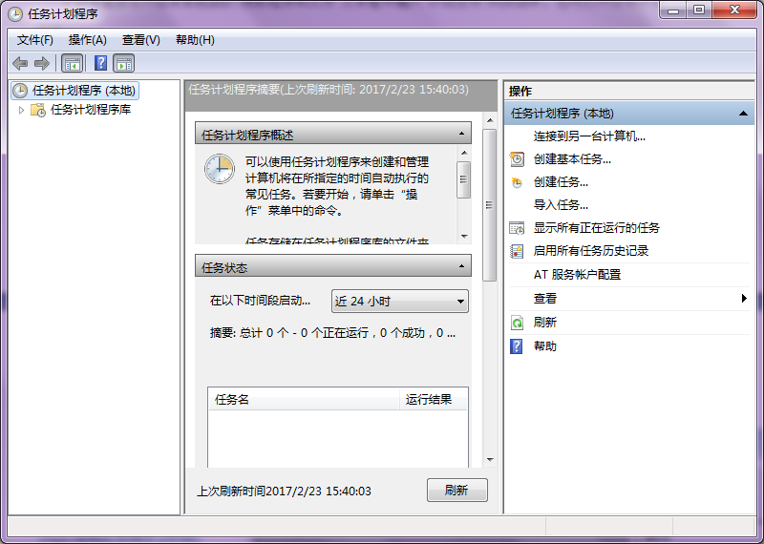Click the overview text scroll down arrow
Image resolution: width=764 pixels, height=544 pixels.
tap(464, 237)
